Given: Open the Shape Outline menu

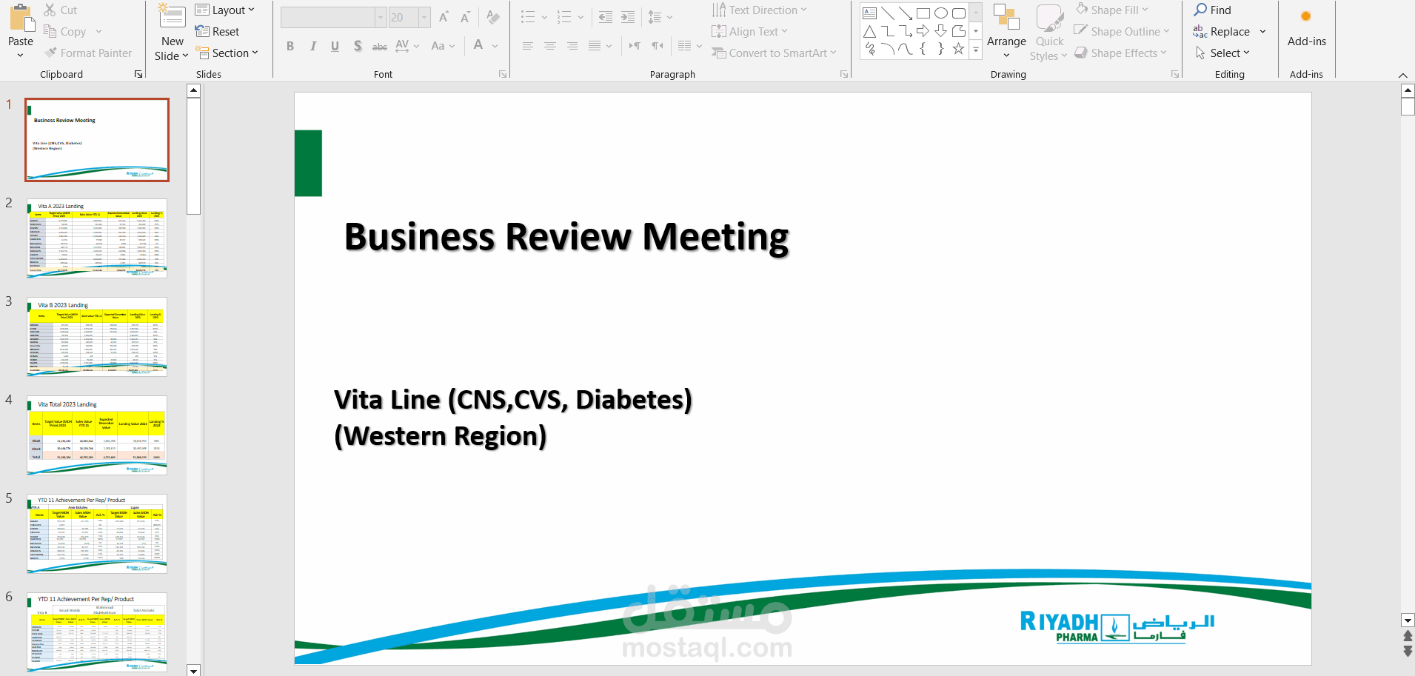Looking at the screenshot, I should tap(1121, 32).
